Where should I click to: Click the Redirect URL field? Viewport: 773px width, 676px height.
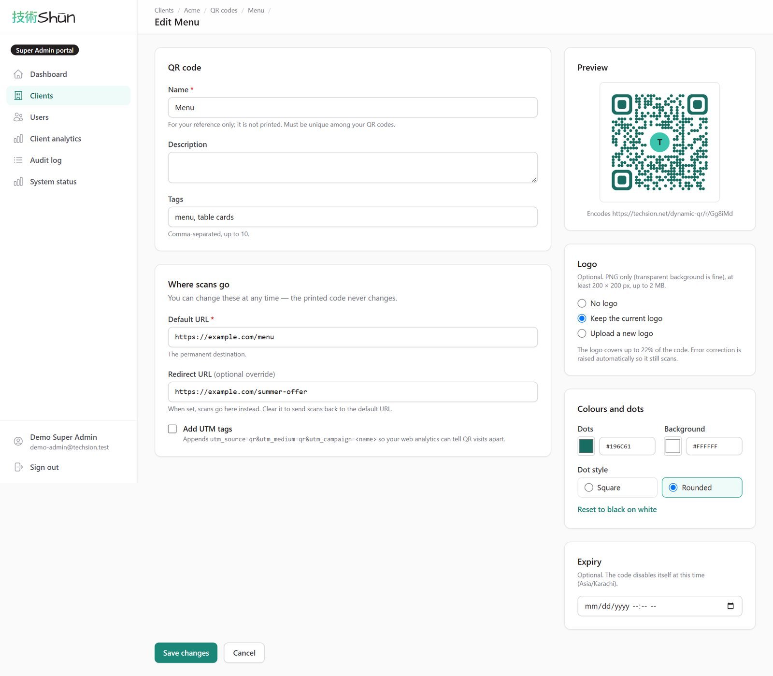353,392
